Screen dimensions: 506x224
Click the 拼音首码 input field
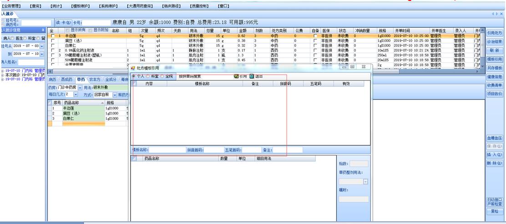click(x=214, y=150)
